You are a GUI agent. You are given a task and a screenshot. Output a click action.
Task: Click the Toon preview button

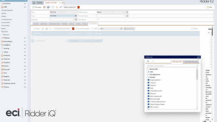pos(129,28)
